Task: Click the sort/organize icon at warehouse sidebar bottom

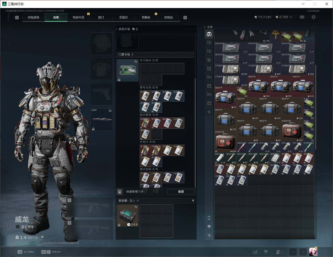Action: pos(209,235)
